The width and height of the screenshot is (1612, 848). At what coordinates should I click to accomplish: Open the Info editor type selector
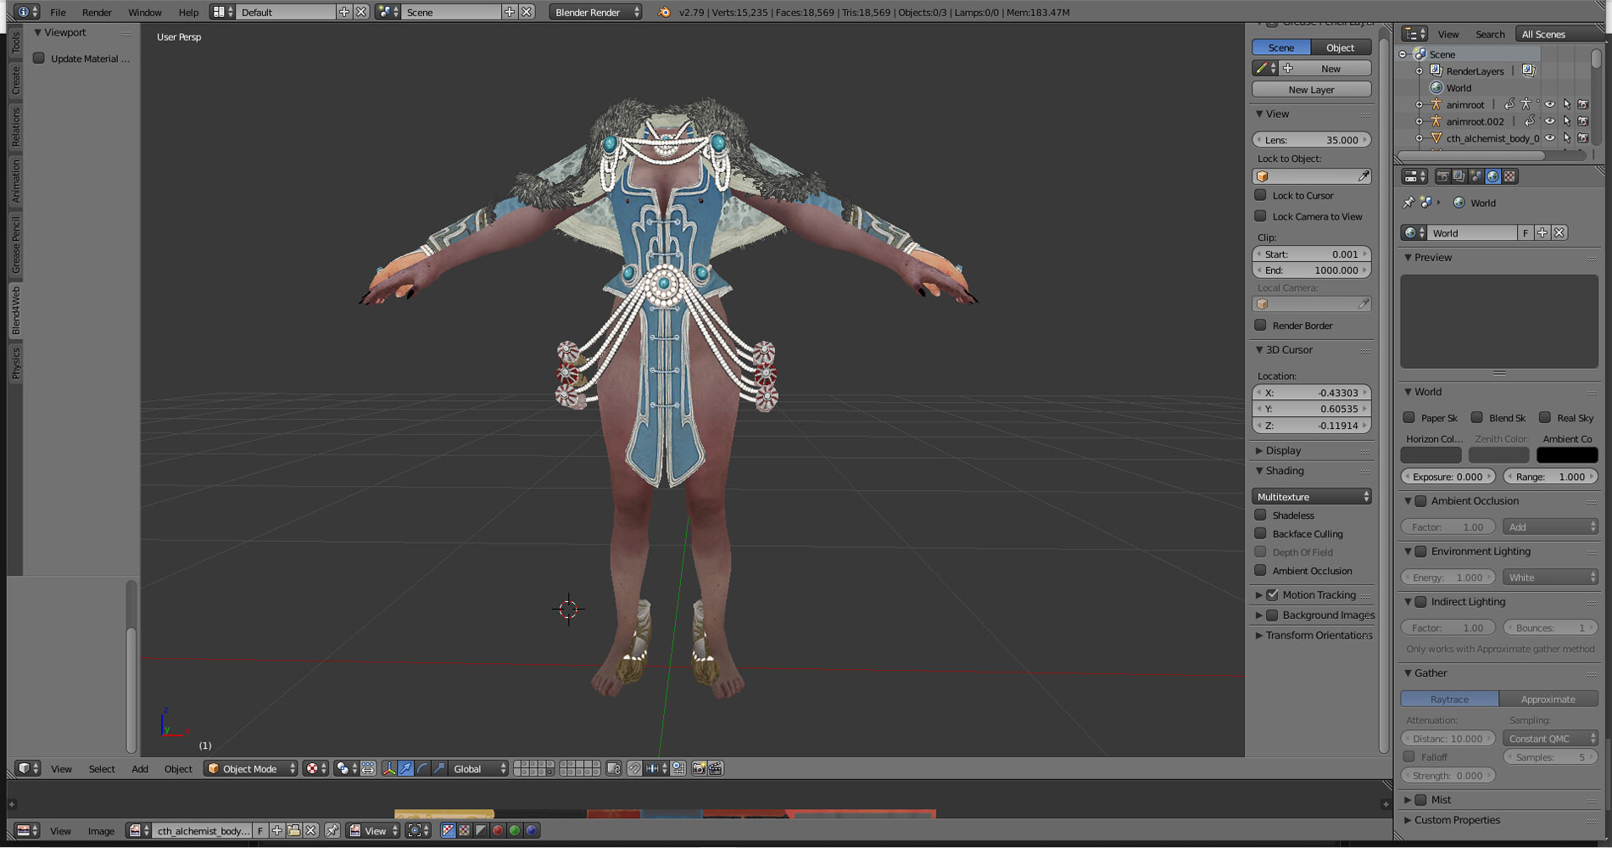point(27,12)
